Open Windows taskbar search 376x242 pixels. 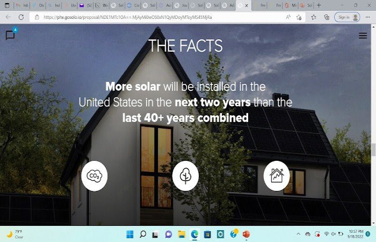pos(143,234)
